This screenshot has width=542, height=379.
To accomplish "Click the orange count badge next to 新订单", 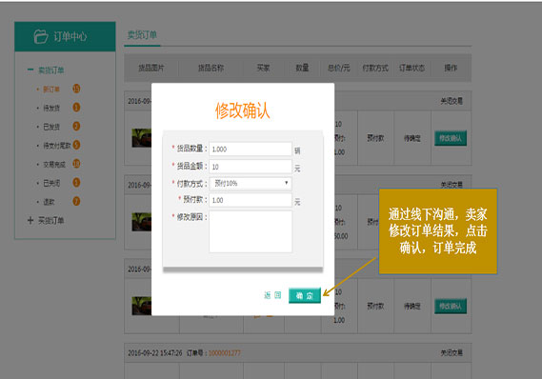I will point(76,89).
